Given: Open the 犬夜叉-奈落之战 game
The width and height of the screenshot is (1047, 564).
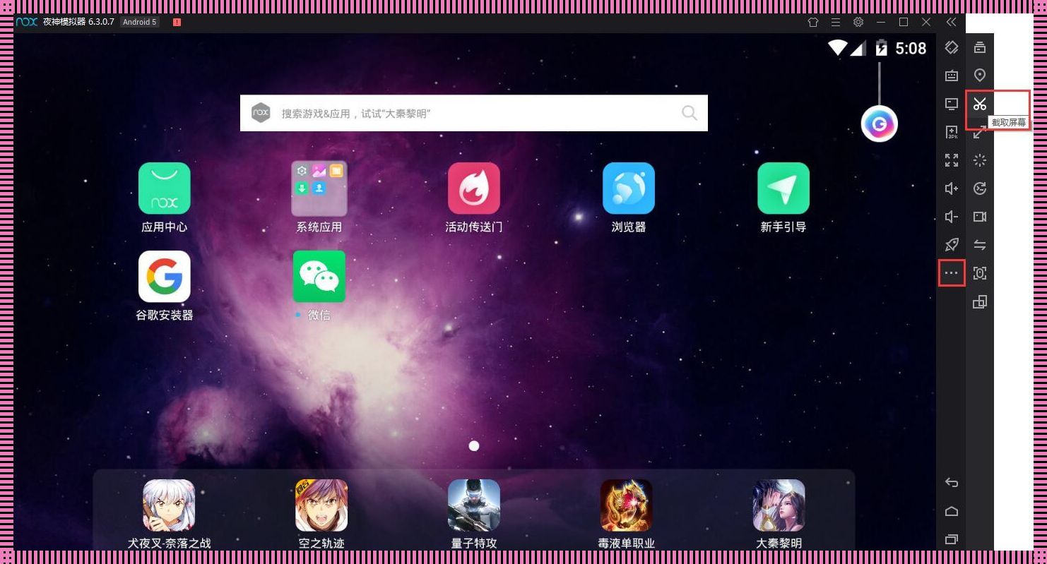Looking at the screenshot, I should pos(169,505).
